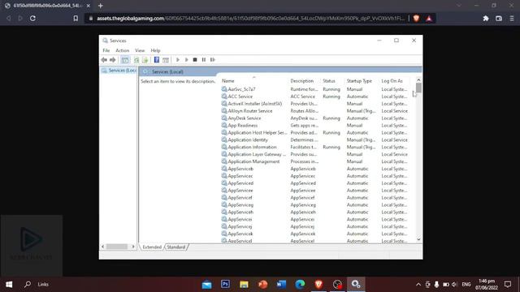Select Application Information service
This screenshot has height=292, width=520.
(x=314, y=147)
